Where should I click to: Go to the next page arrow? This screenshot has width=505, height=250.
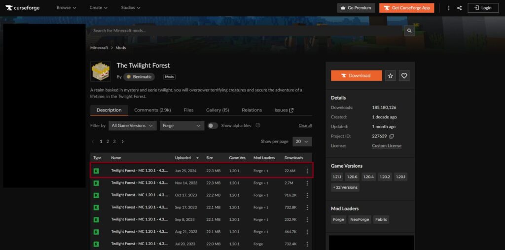(122, 142)
